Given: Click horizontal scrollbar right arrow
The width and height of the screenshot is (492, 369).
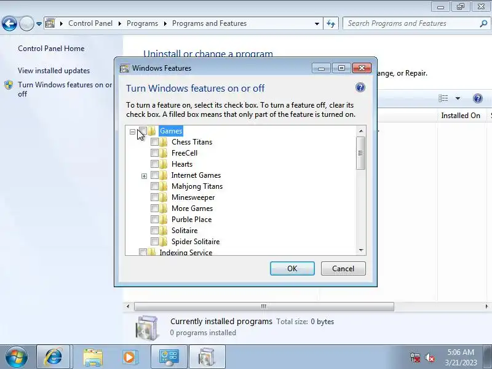Looking at the screenshot, I should pyautogui.click(x=486, y=306).
